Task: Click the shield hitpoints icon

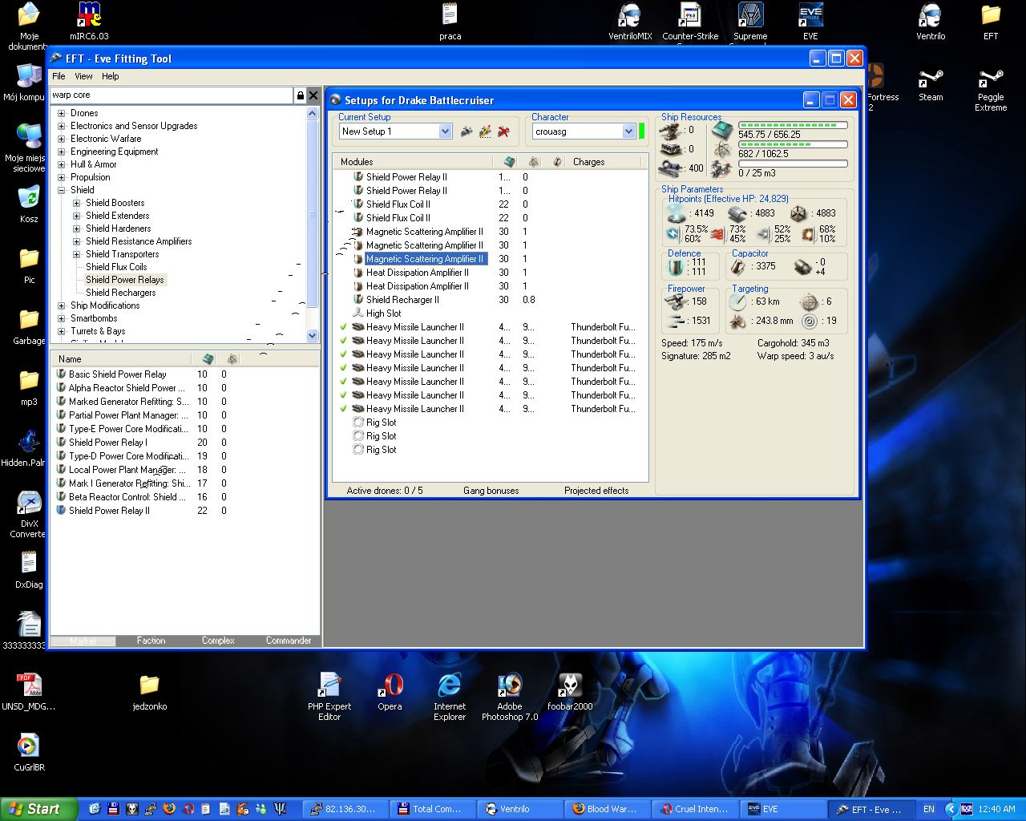Action: click(x=676, y=213)
